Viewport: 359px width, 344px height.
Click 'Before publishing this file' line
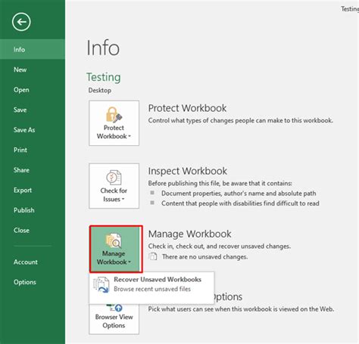pos(220,183)
